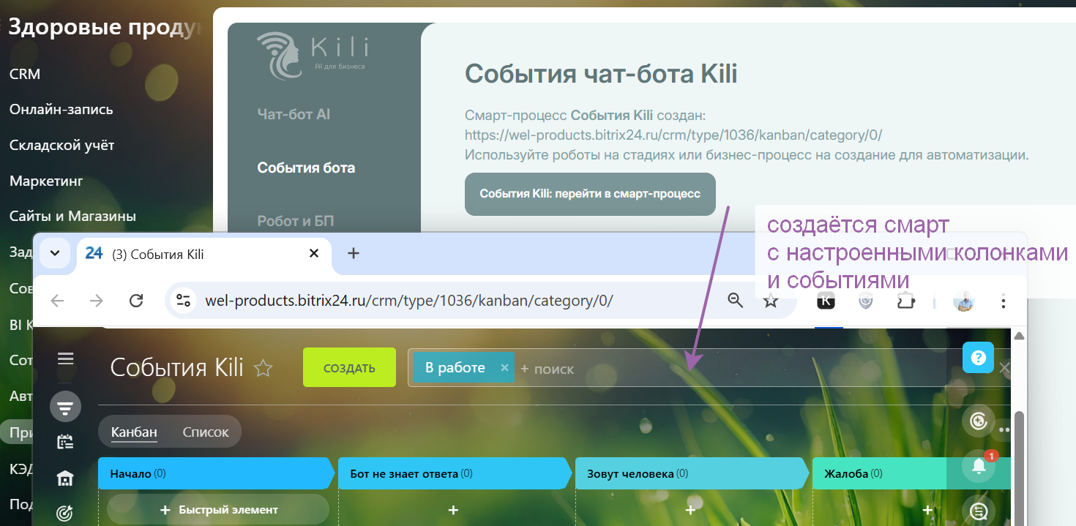Open События бота in Kili menu
Viewport: 1076px width, 526px height.
(x=306, y=168)
